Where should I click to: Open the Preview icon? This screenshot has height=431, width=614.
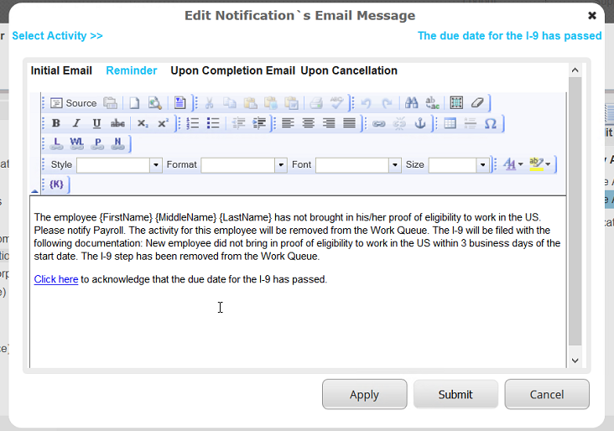[154, 103]
